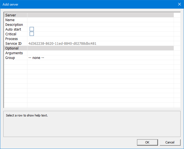
Task: Select the Process row label
Action: tap(11, 39)
